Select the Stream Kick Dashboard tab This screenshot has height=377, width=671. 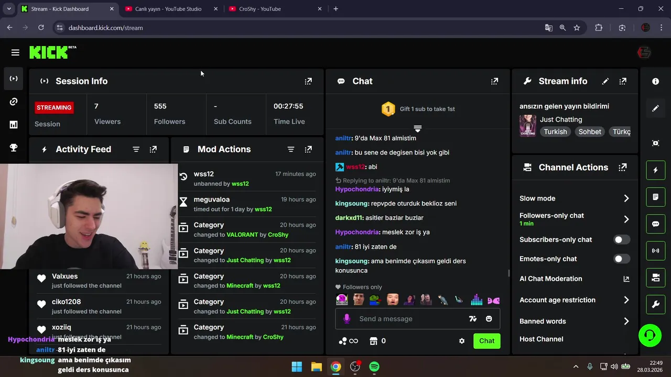(x=68, y=9)
